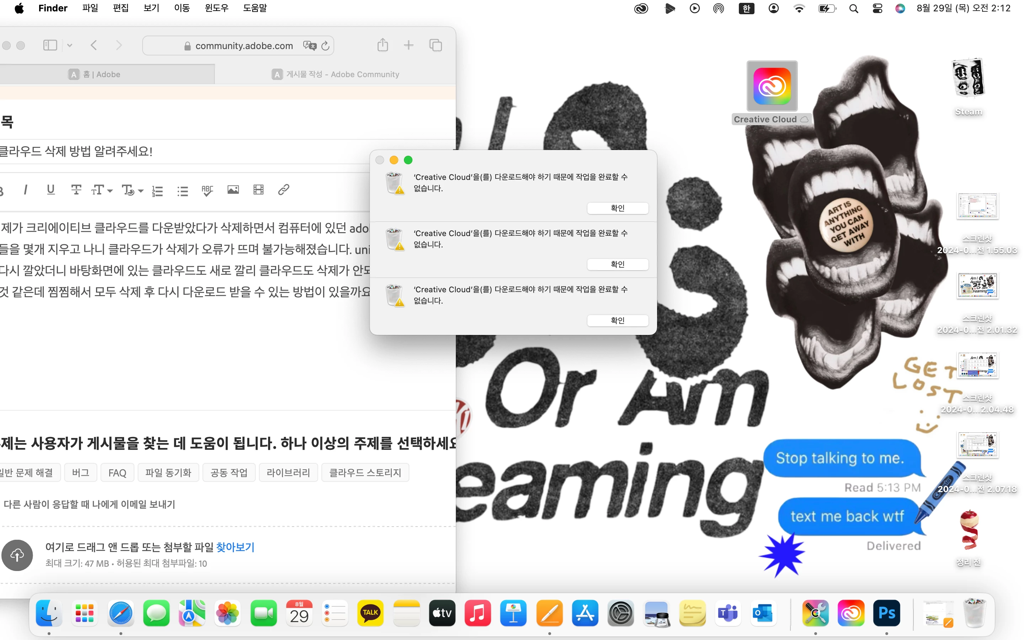Toggle strikethrough text formatting

(76, 190)
